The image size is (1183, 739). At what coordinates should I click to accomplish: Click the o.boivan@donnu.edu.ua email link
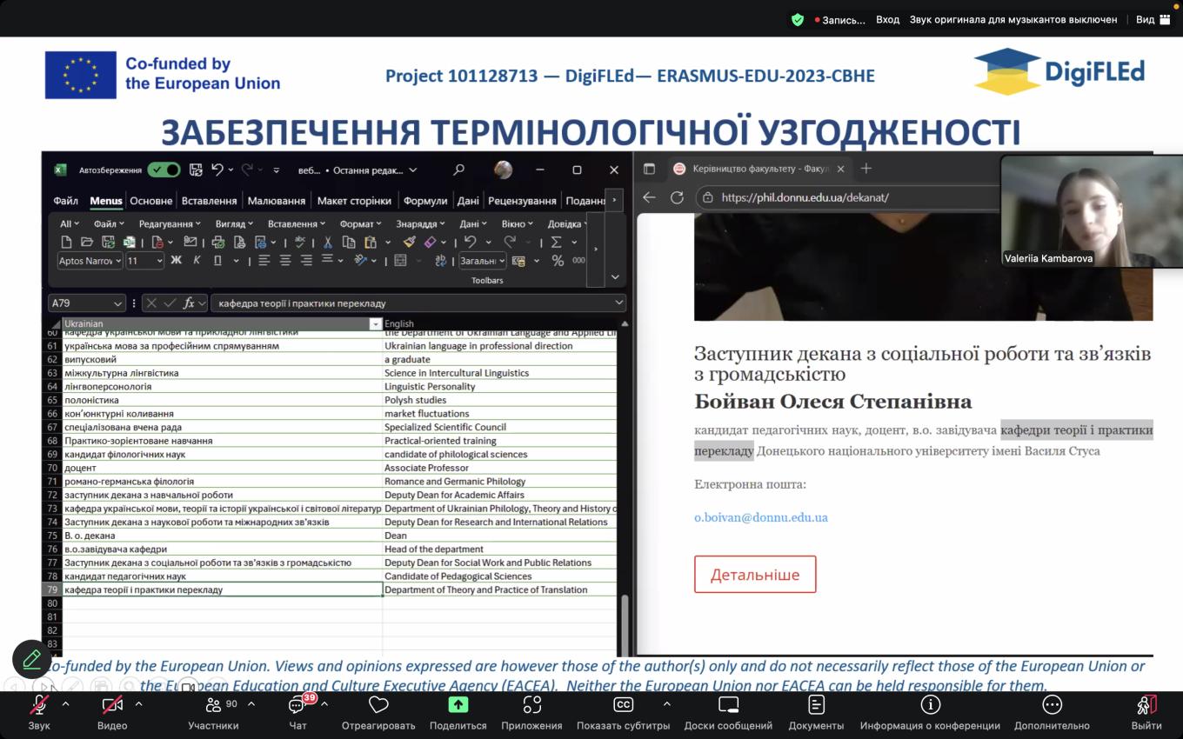[x=760, y=517]
